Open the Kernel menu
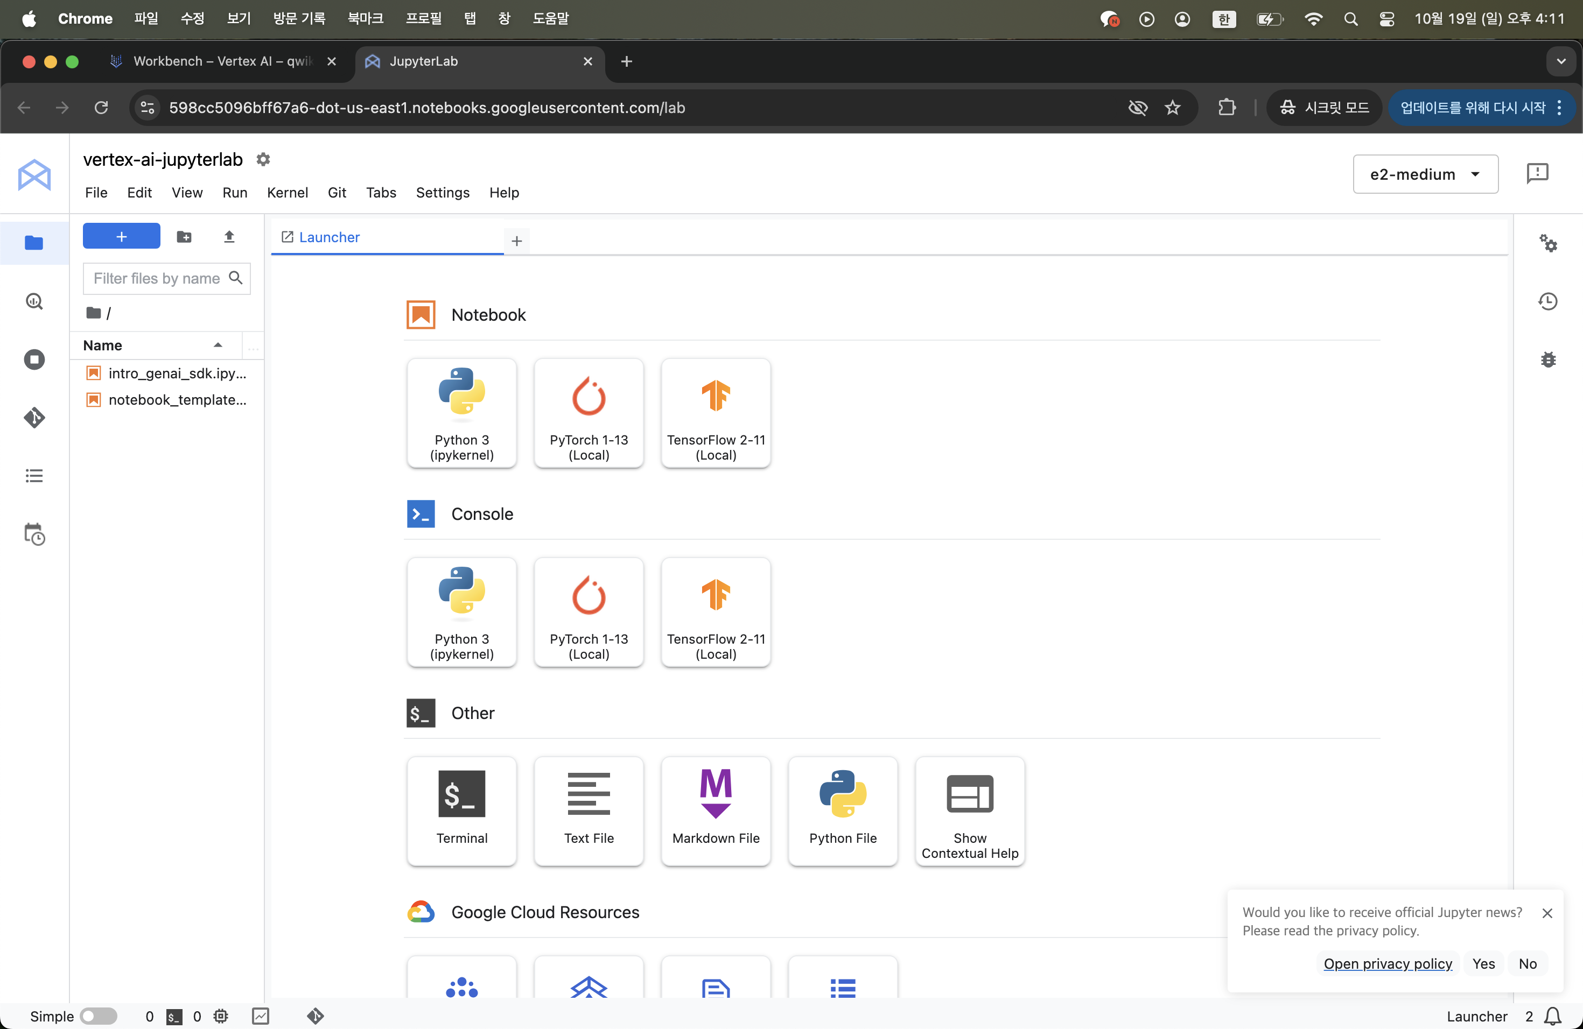Viewport: 1583px width, 1029px height. (288, 193)
